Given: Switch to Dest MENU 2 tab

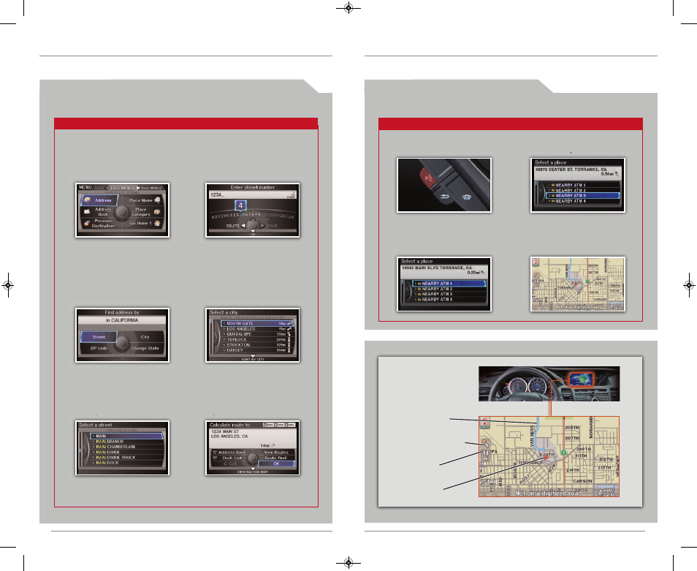Looking at the screenshot, I should [149, 188].
